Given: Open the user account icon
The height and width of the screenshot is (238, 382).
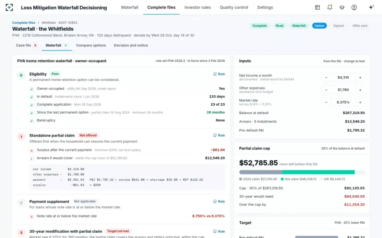Looking at the screenshot, I should click(354, 7).
